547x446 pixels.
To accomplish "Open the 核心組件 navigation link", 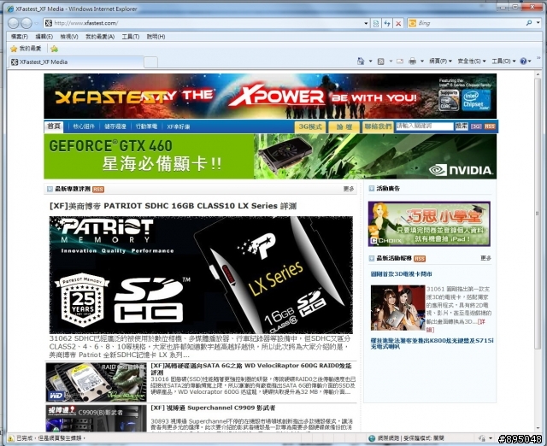I will pyautogui.click(x=84, y=126).
